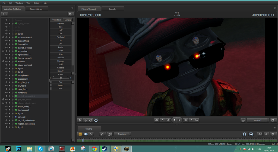Switch timeline to Motion Editor mode

[86, 134]
